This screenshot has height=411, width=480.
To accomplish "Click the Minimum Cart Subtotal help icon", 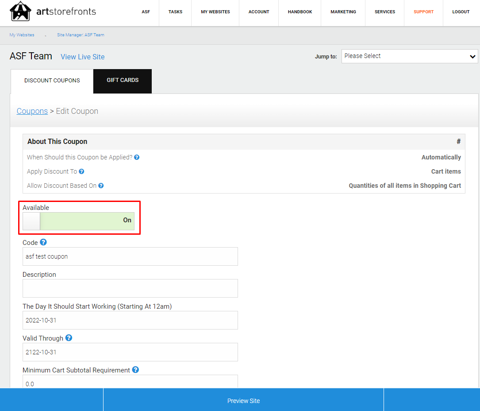I will [135, 369].
